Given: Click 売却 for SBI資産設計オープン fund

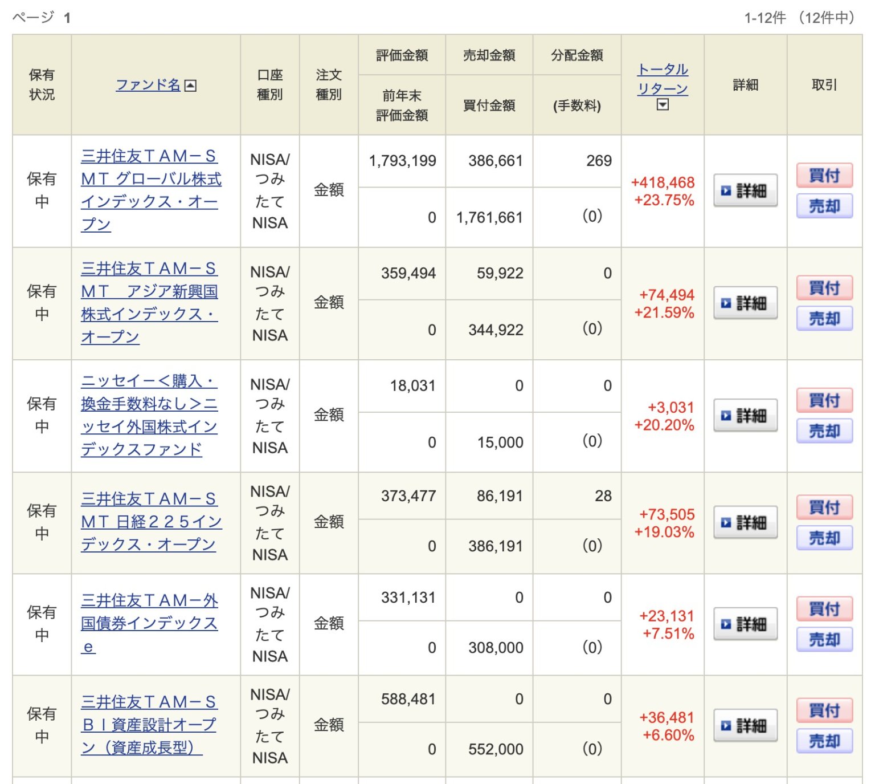Looking at the screenshot, I should pos(824,741).
